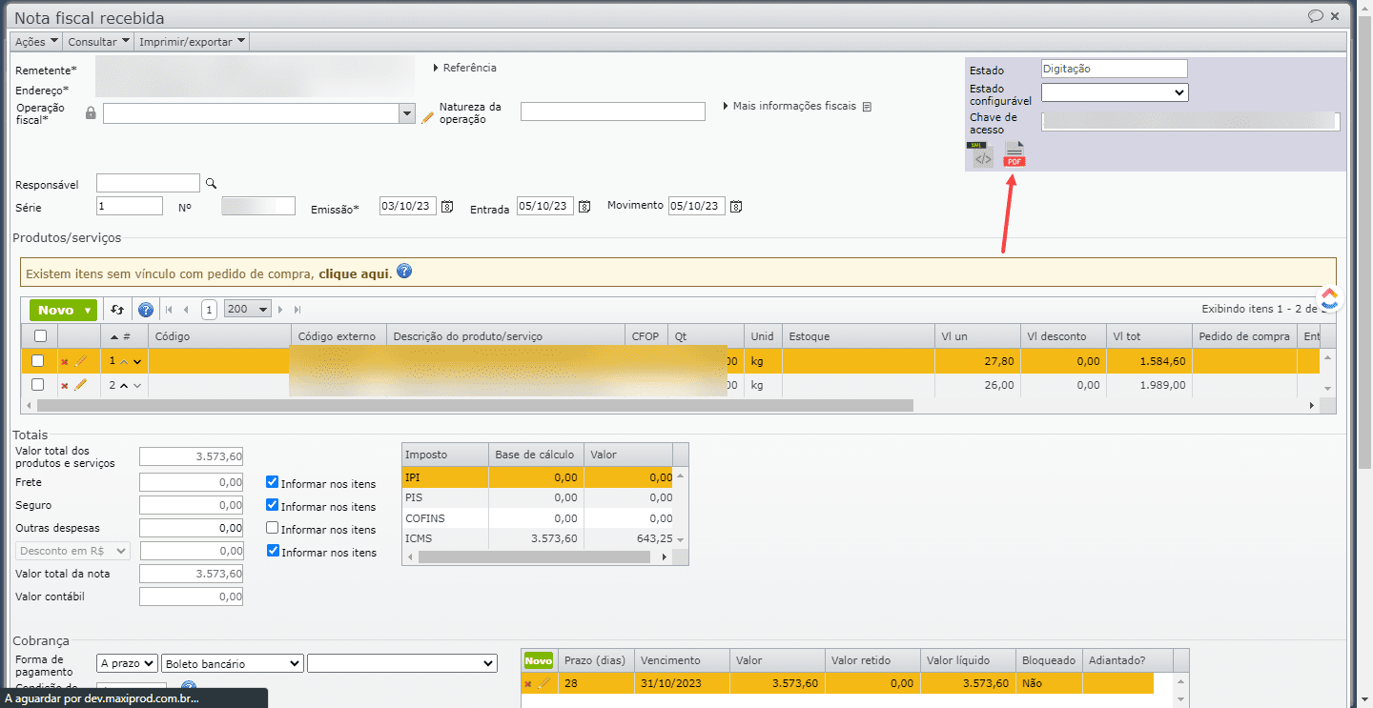The image size is (1373, 708).
Task: Select checkbox for item row 1
Action: tap(38, 360)
